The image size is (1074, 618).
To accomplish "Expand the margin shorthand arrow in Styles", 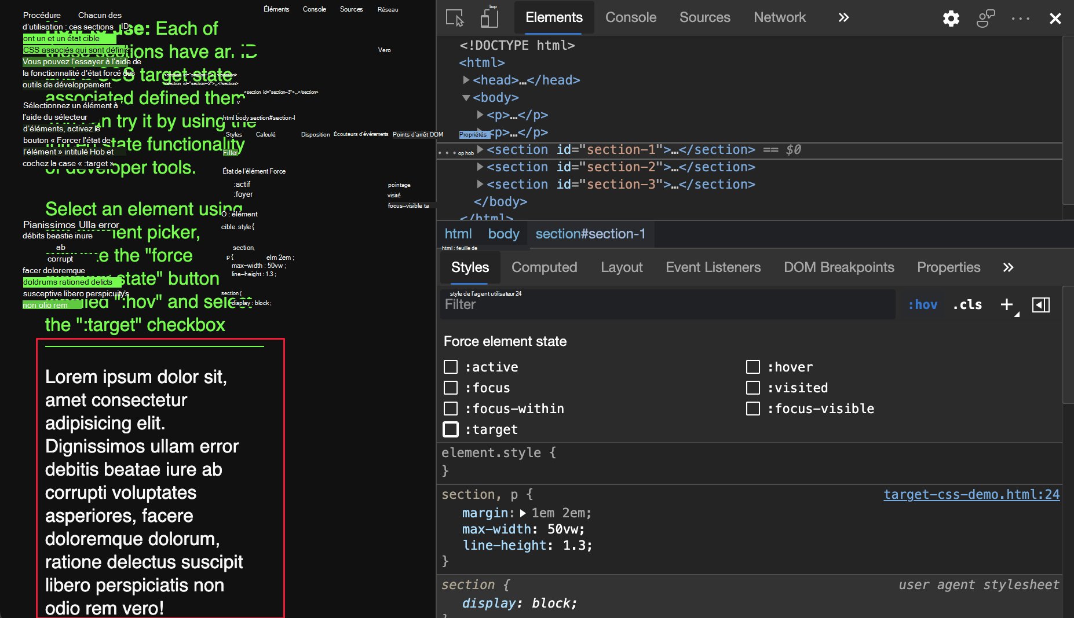I will 523,513.
